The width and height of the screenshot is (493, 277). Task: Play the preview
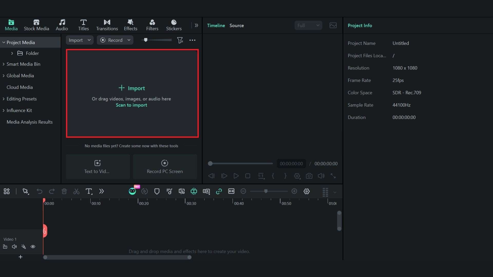[x=236, y=176]
